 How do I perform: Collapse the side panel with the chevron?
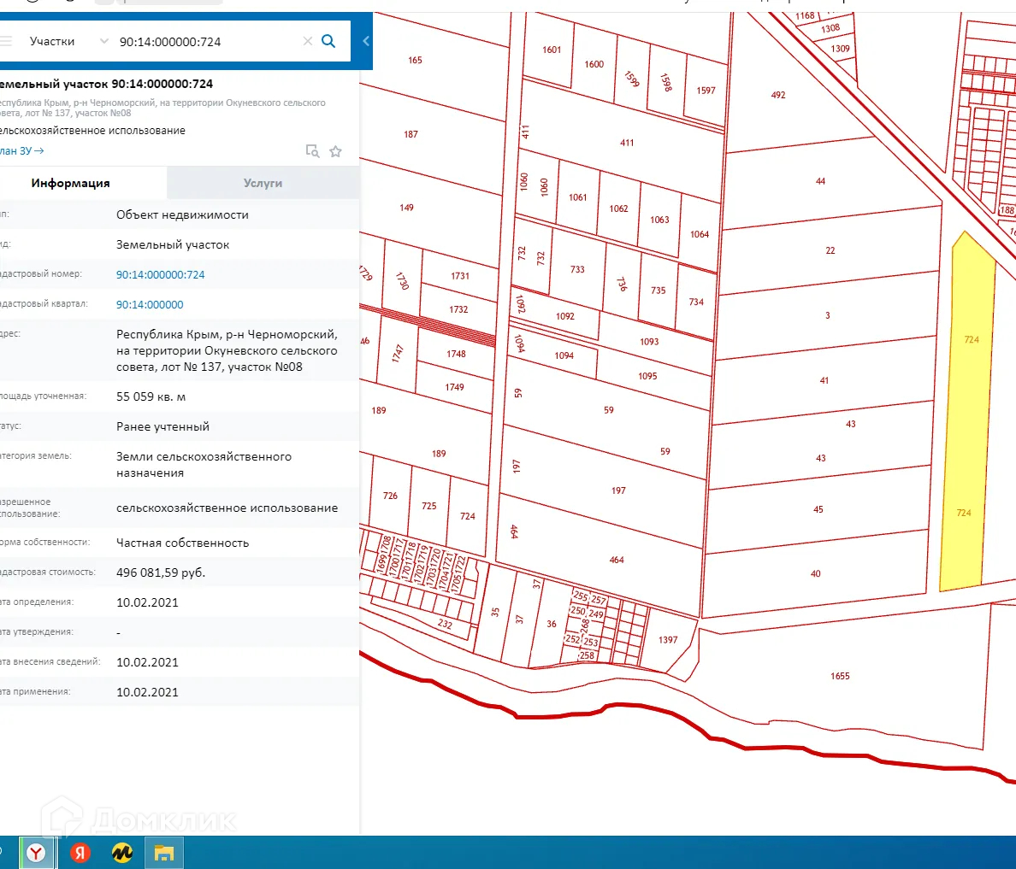pyautogui.click(x=366, y=41)
